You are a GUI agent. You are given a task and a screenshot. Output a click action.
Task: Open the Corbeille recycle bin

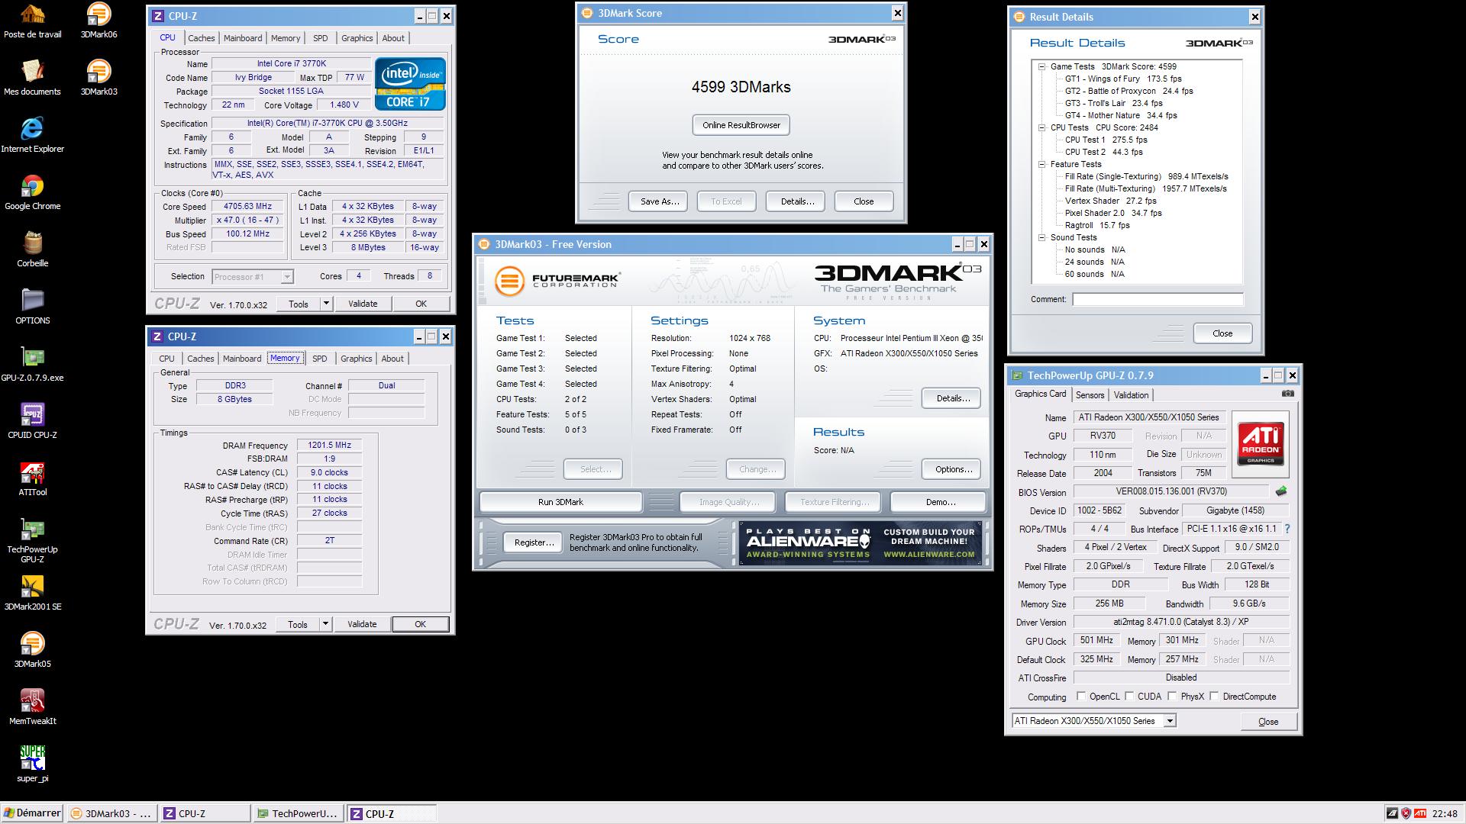(32, 249)
